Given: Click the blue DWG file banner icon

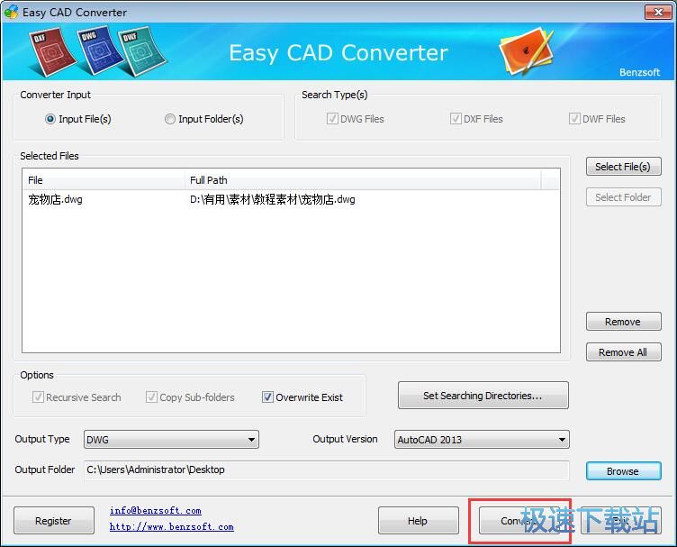Looking at the screenshot, I should [x=99, y=50].
